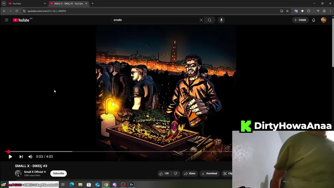Screen dimensions: 334x188
Task: Launch Microsoft Edge from the taskbar
Action: pyautogui.click(x=72, y=185)
